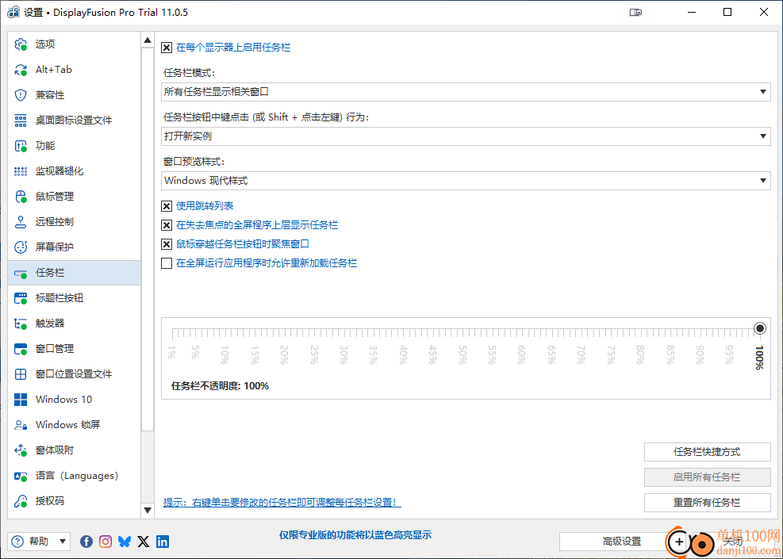Click the 远程控制 icon
783x559 pixels.
[21, 222]
